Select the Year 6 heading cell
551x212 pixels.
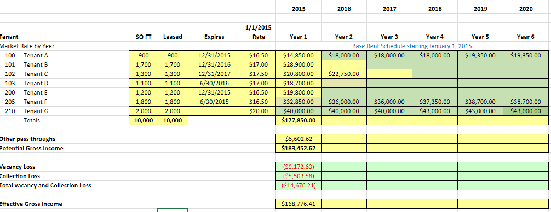[526, 37]
